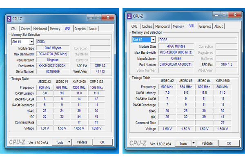
Task: Minimize the right CPU-Z window
Action: [216, 15]
